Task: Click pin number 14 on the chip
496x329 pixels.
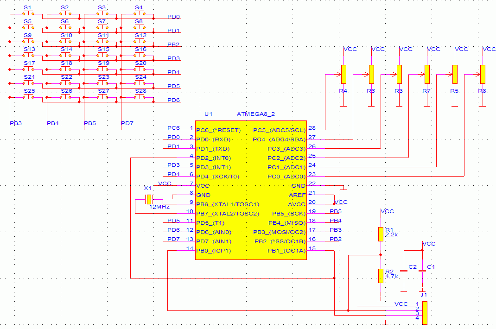Action: (190, 248)
